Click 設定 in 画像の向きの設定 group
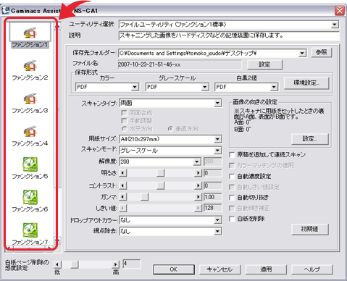 click(x=310, y=139)
